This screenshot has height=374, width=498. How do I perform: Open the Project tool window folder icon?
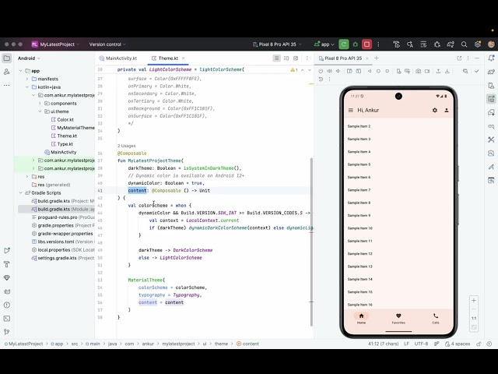[x=7, y=58]
